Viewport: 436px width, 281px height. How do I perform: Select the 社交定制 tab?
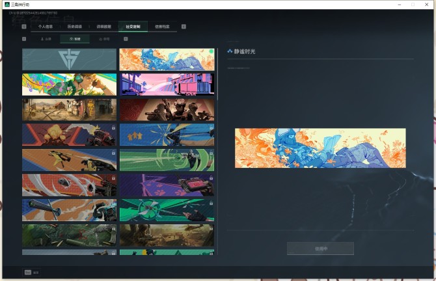click(133, 27)
